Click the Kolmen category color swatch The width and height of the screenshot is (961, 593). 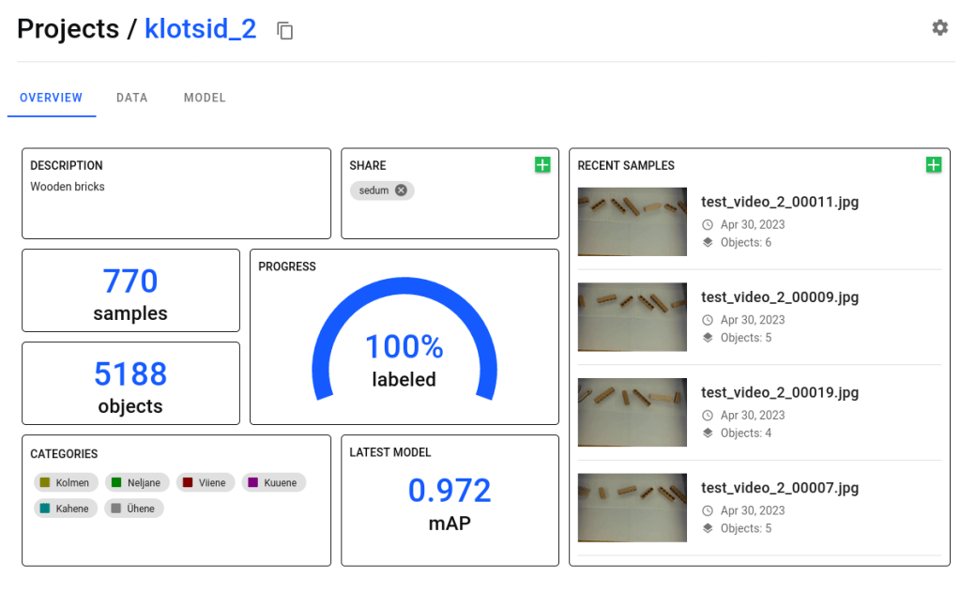44,483
